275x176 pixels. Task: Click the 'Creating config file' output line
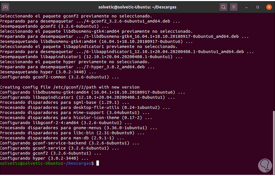pyautogui.click(x=70, y=87)
